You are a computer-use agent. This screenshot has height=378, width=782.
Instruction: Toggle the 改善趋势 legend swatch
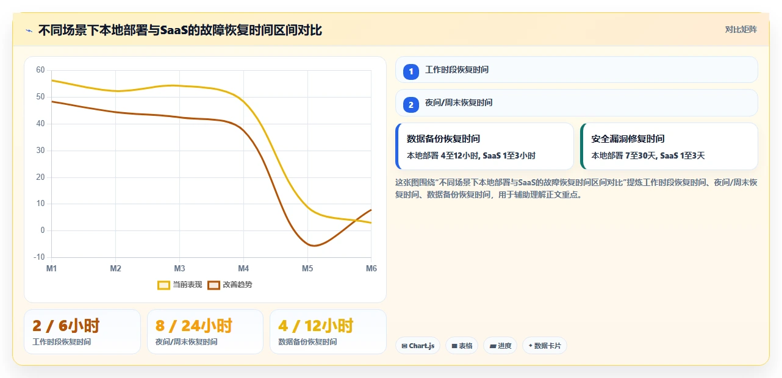(213, 285)
